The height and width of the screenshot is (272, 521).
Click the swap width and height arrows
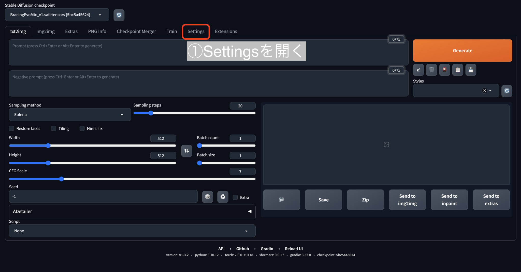coord(186,151)
